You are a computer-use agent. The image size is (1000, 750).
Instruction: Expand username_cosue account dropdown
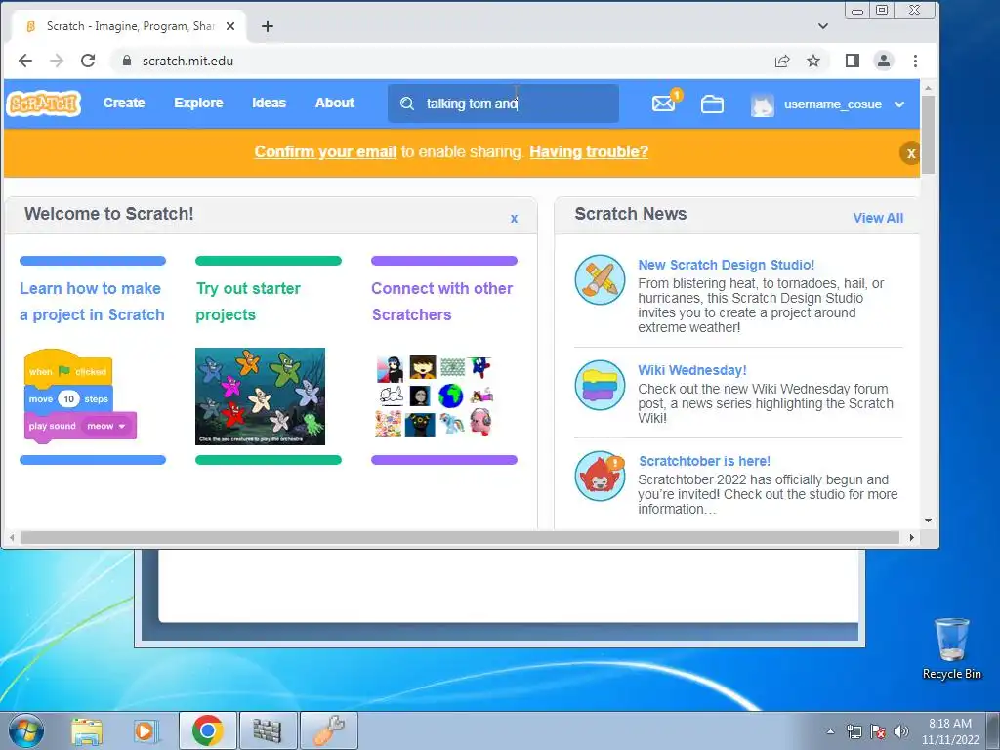click(x=899, y=104)
